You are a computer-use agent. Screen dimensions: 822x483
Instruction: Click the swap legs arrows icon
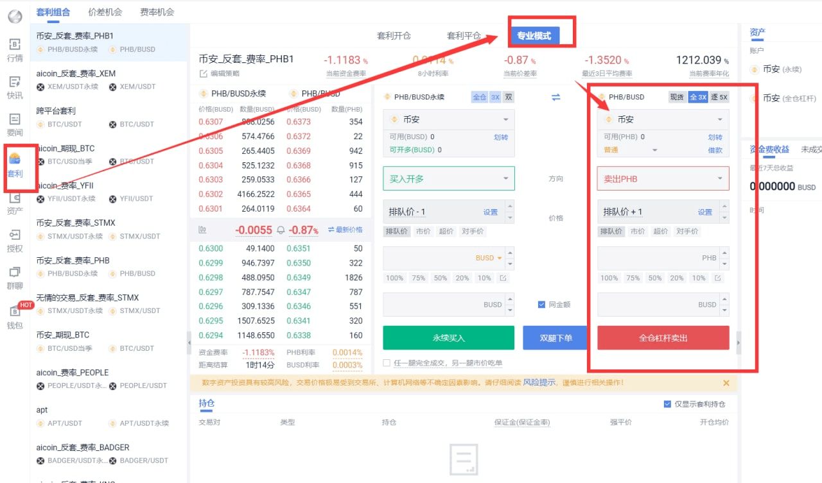556,97
